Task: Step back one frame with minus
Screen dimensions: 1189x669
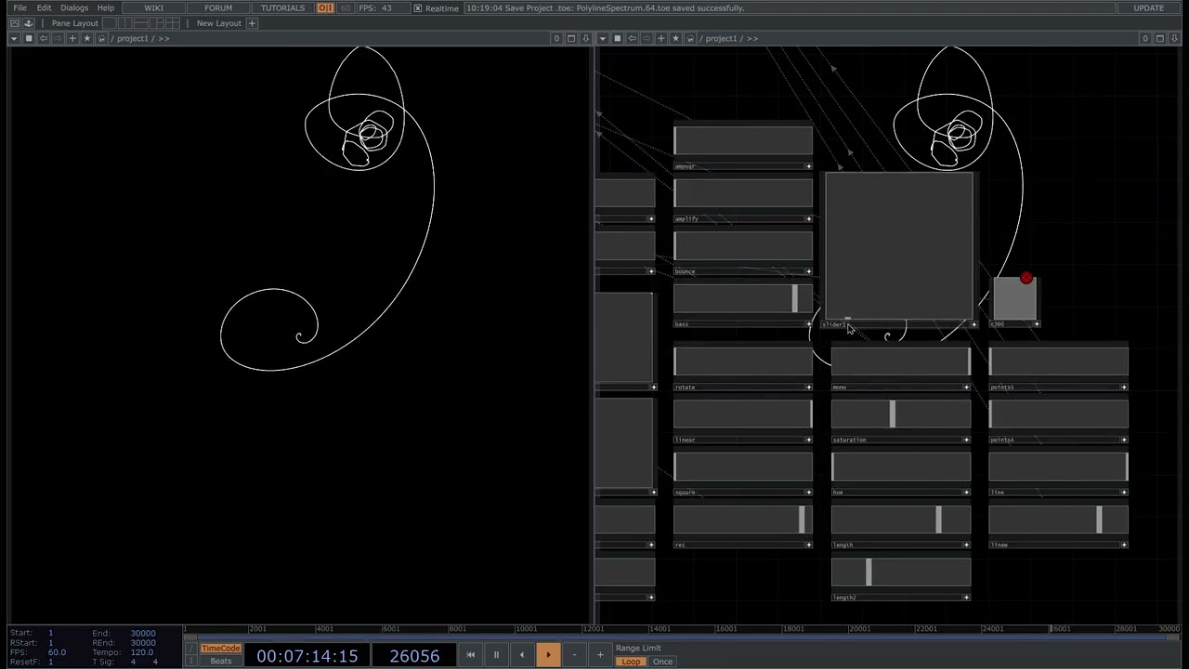Action: pos(574,655)
